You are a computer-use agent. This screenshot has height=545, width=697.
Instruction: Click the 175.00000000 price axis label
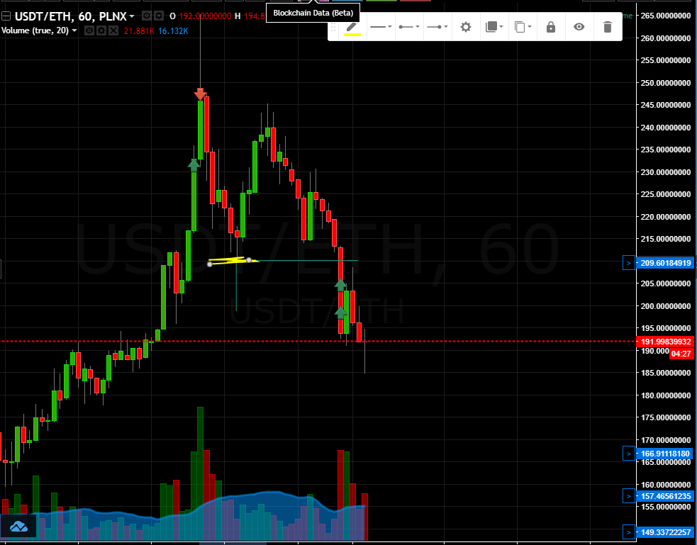tap(665, 417)
